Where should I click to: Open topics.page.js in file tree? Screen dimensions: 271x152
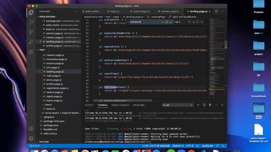(x=54, y=100)
